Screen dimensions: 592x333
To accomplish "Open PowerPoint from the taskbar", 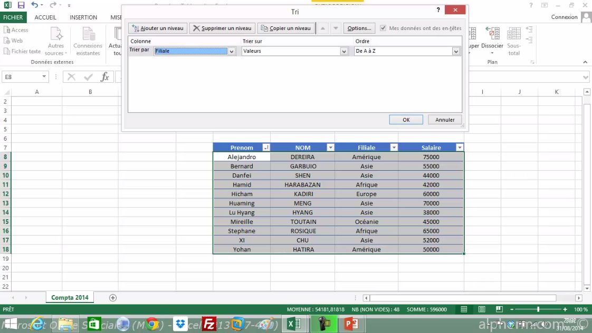I will 351,324.
